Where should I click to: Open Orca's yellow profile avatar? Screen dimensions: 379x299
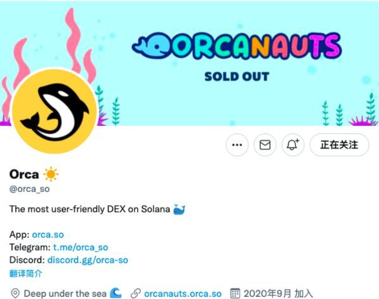point(55,111)
